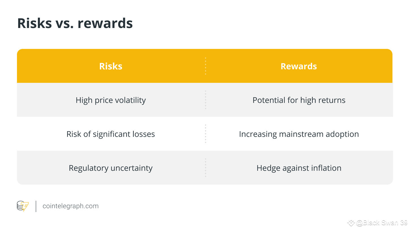
Task: Click the "Potential for high returns" cell
Action: (299, 100)
